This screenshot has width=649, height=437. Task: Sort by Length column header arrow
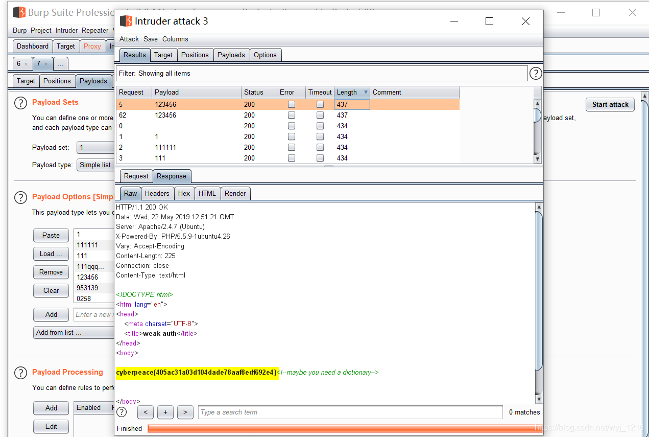(x=366, y=93)
